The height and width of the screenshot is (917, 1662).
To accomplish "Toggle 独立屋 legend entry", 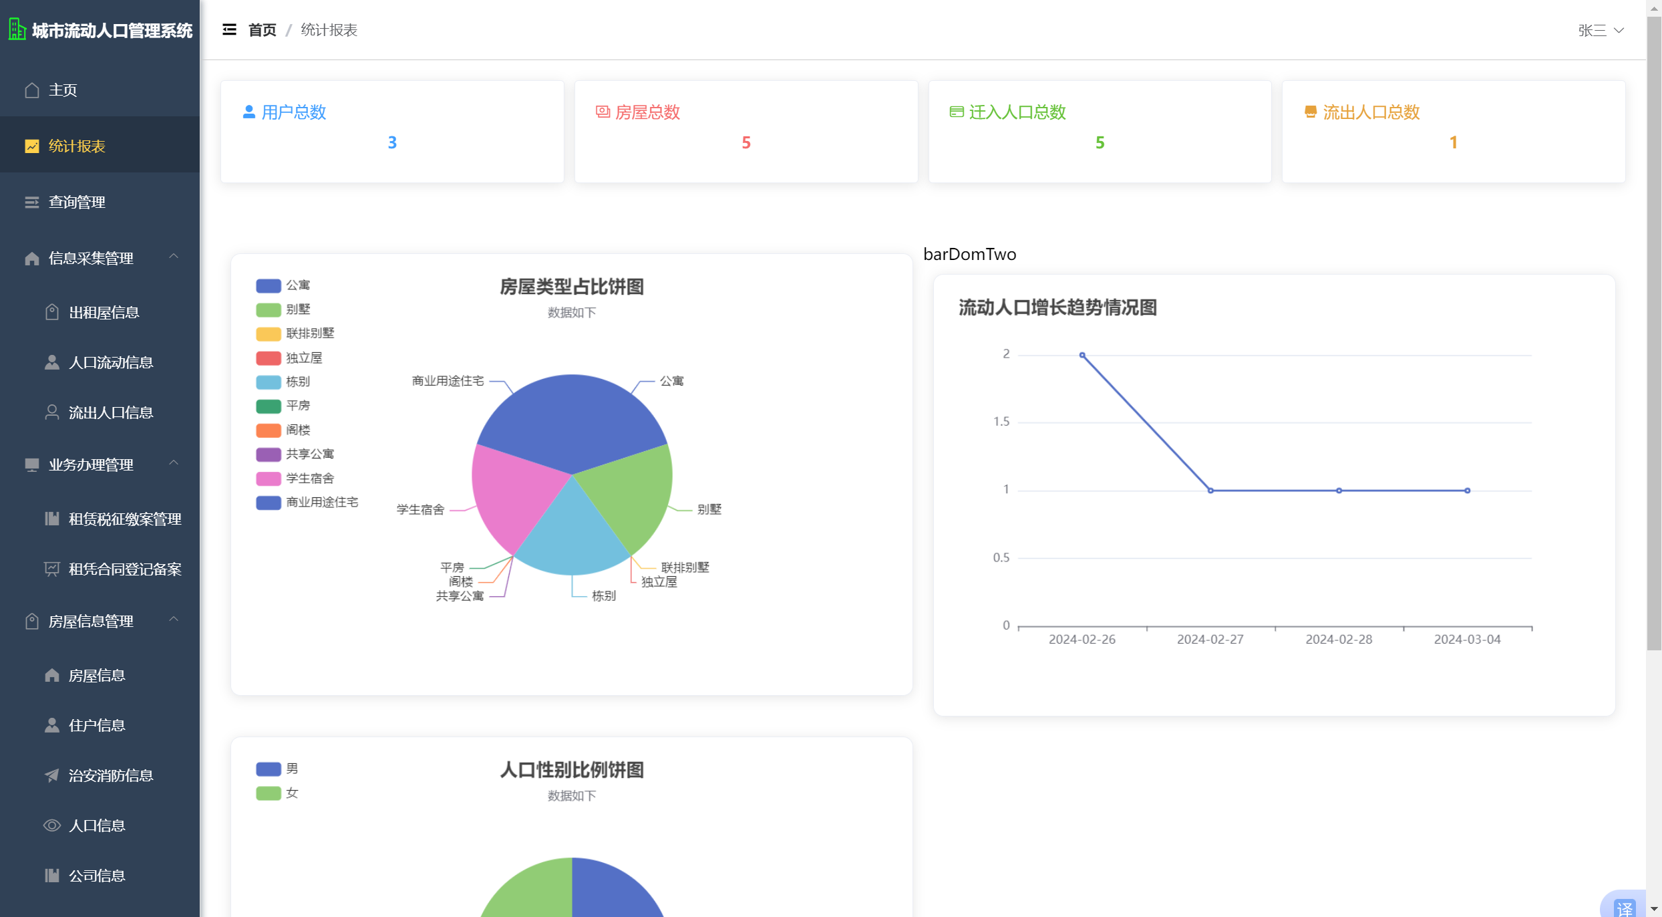I will coord(289,358).
